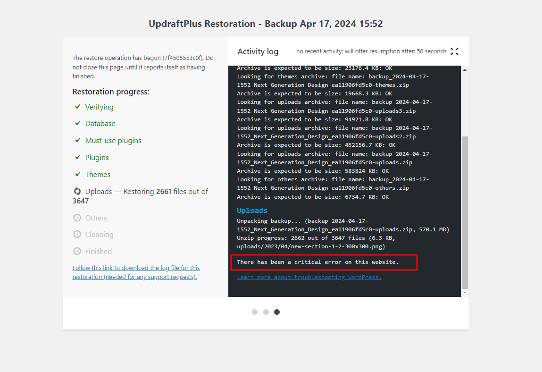Screen dimensions: 542x372
Task: Click the checkmark icon beside Database
Action: pos(77,123)
